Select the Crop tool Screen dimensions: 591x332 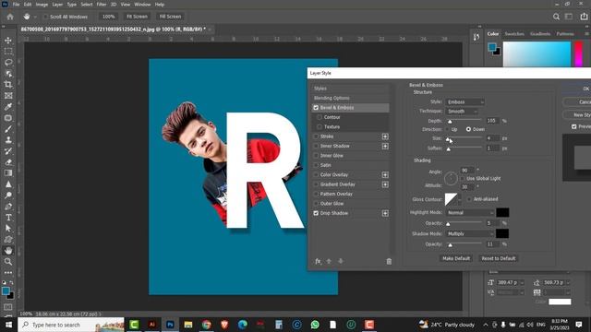pos(8,84)
